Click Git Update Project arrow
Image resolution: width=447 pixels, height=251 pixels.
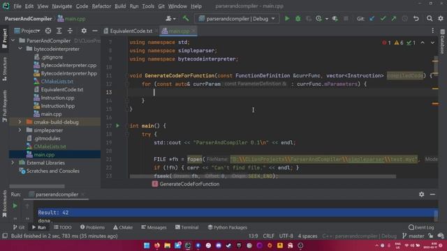click(372, 19)
